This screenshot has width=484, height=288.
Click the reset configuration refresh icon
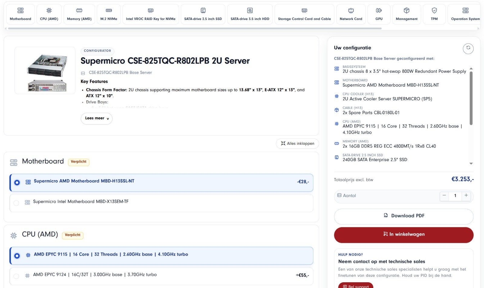click(468, 48)
